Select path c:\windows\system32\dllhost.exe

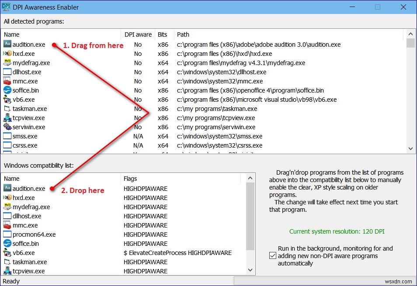point(222,72)
